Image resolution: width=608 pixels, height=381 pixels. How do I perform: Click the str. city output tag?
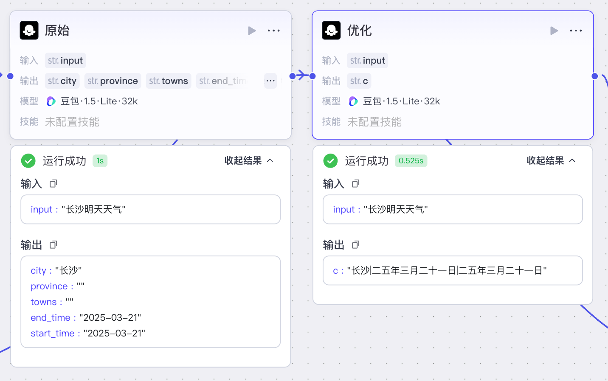62,81
